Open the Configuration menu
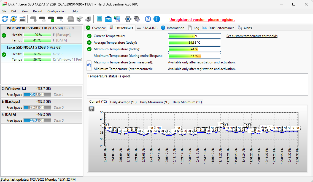Viewport: 313px width, 182px height. coord(56,11)
